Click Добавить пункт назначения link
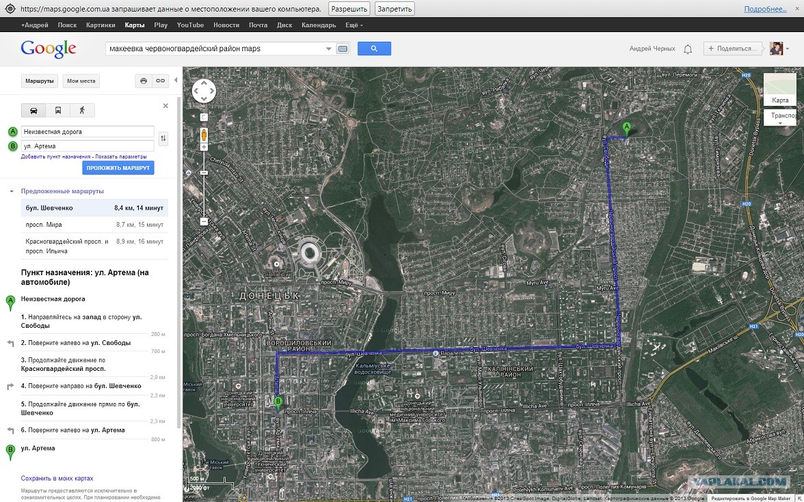Screen dimensions: 804x502 [56, 157]
